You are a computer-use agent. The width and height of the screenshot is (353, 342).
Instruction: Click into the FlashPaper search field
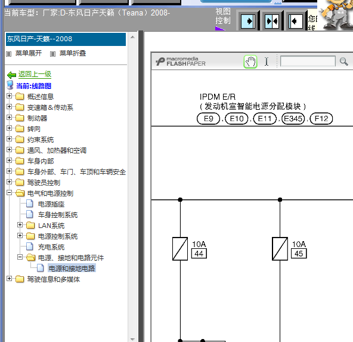(x=308, y=61)
